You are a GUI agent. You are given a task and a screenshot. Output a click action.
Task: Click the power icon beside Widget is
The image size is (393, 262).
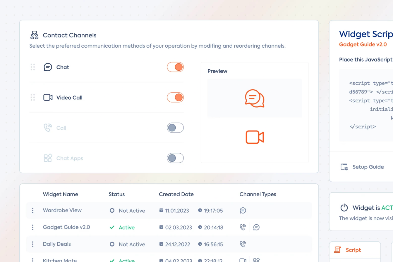coord(344,207)
